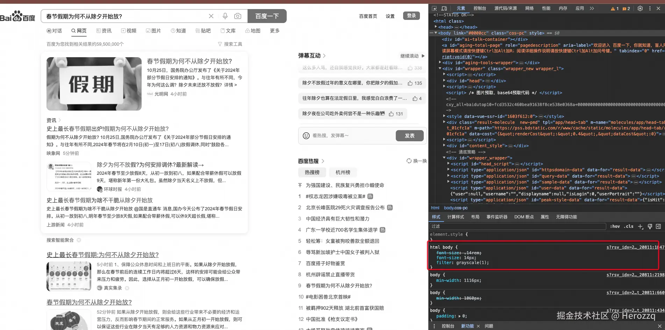Open the 百度首页 link
Image resolution: width=665 pixels, height=330 pixels.
tap(368, 16)
